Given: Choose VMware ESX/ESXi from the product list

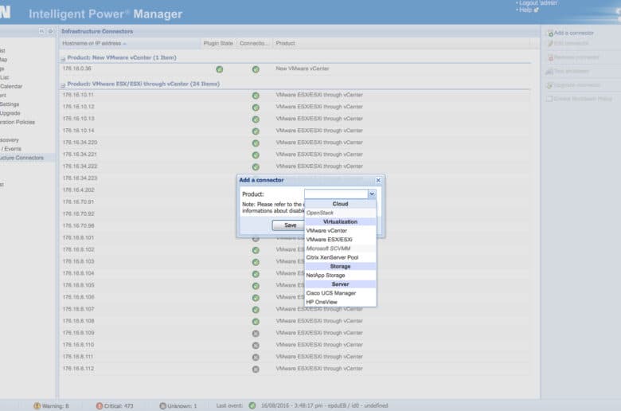Looking at the screenshot, I should coord(340,240).
